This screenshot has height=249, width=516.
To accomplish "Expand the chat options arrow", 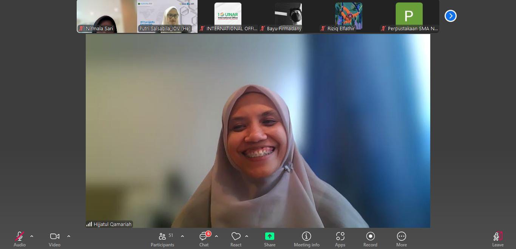I will 216,236.
